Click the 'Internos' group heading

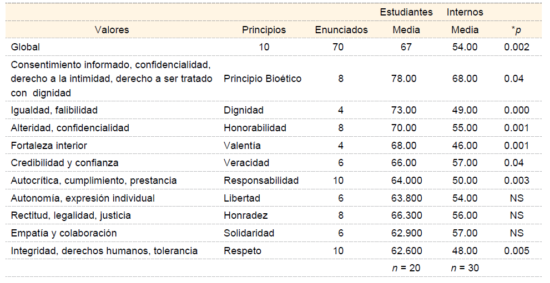click(x=465, y=12)
